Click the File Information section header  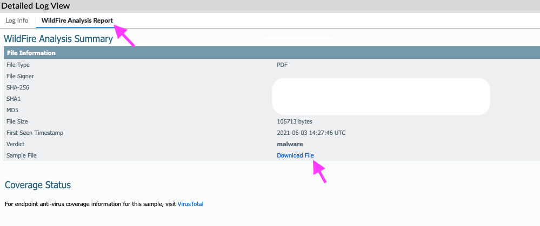[31, 53]
